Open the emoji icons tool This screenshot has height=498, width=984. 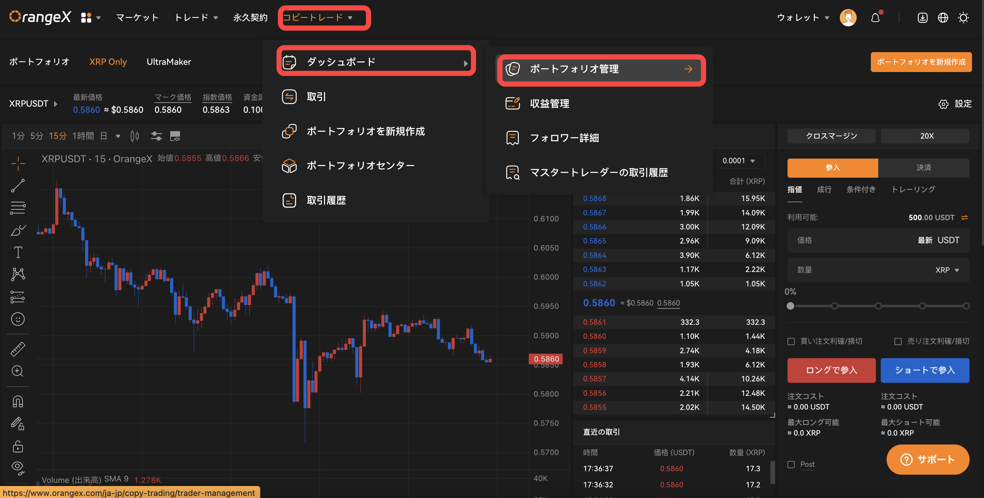pyautogui.click(x=18, y=319)
